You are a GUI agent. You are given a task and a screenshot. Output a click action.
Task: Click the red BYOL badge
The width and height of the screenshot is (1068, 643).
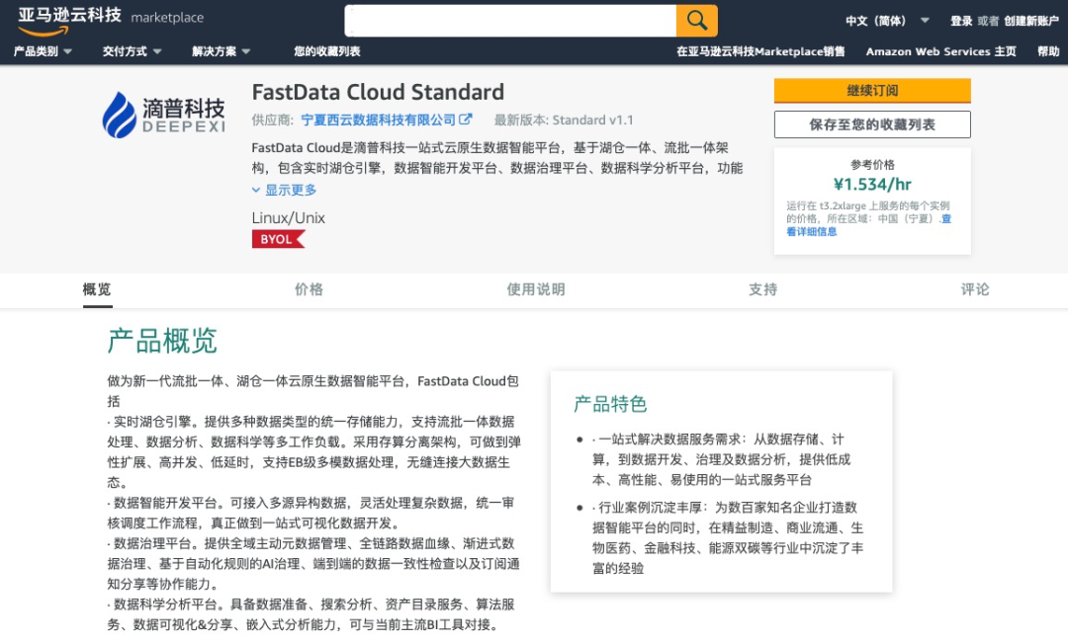pos(278,239)
